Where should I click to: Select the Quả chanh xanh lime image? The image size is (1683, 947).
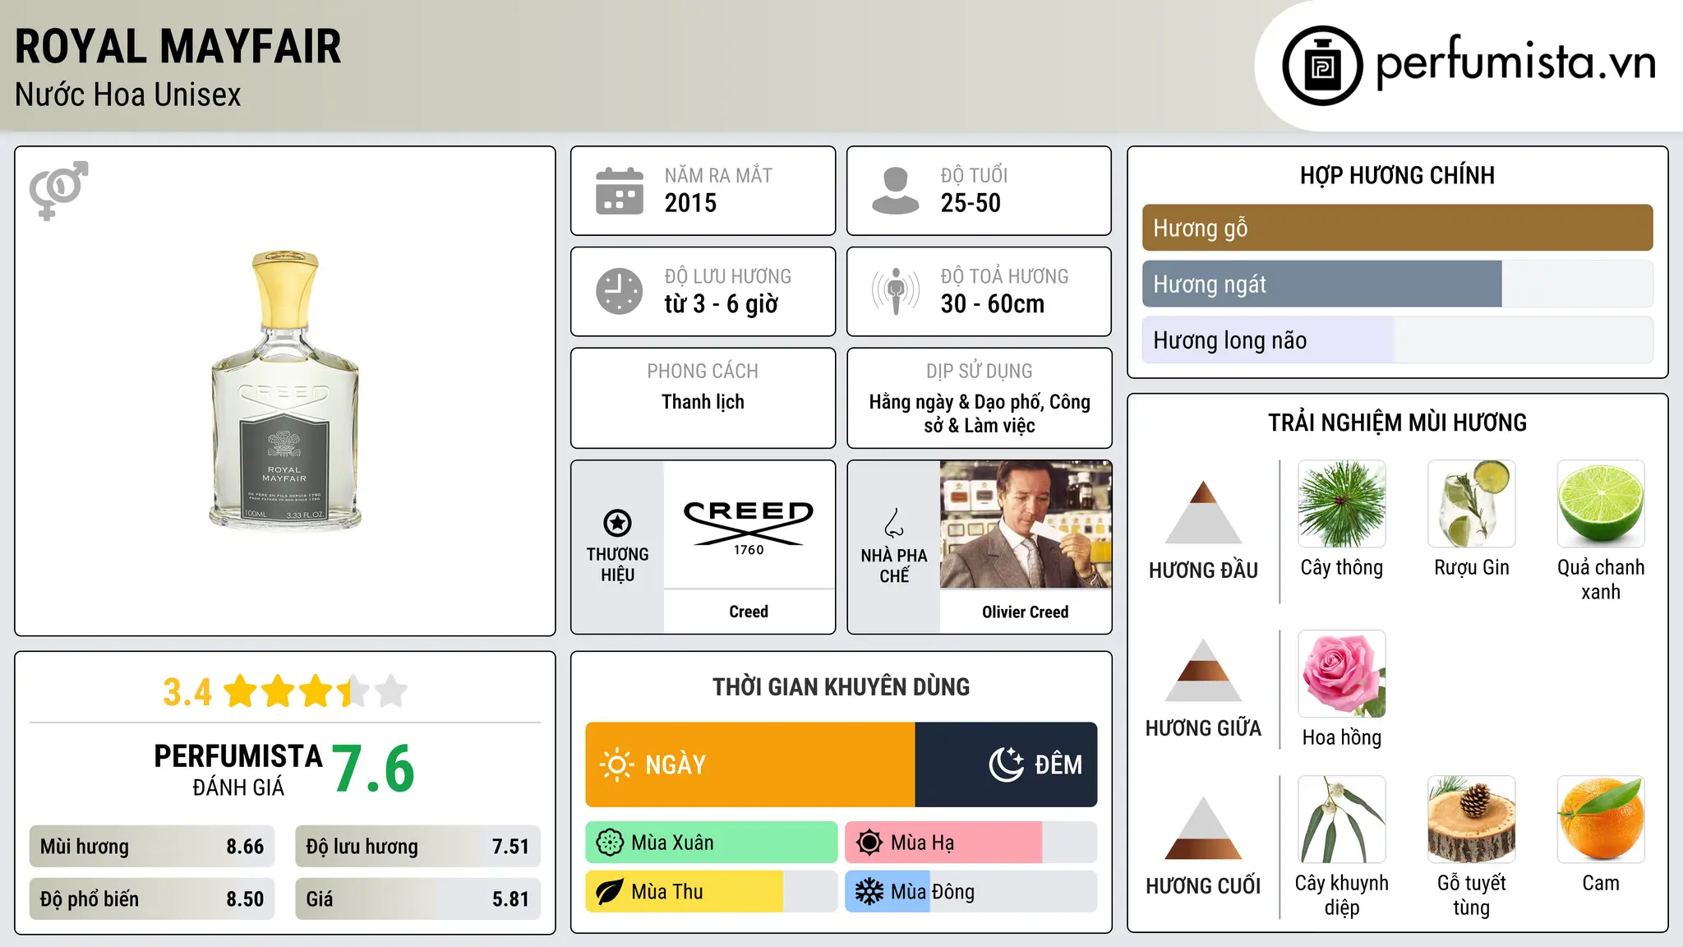coord(1601,504)
